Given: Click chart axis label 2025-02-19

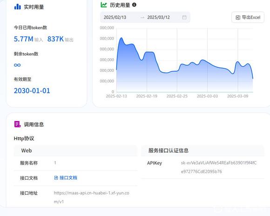Looking at the screenshot, I should [x=147, y=96].
